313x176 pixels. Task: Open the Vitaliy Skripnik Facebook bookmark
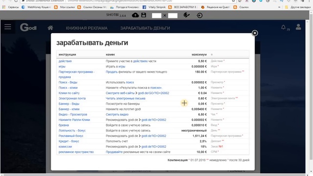tap(154, 7)
